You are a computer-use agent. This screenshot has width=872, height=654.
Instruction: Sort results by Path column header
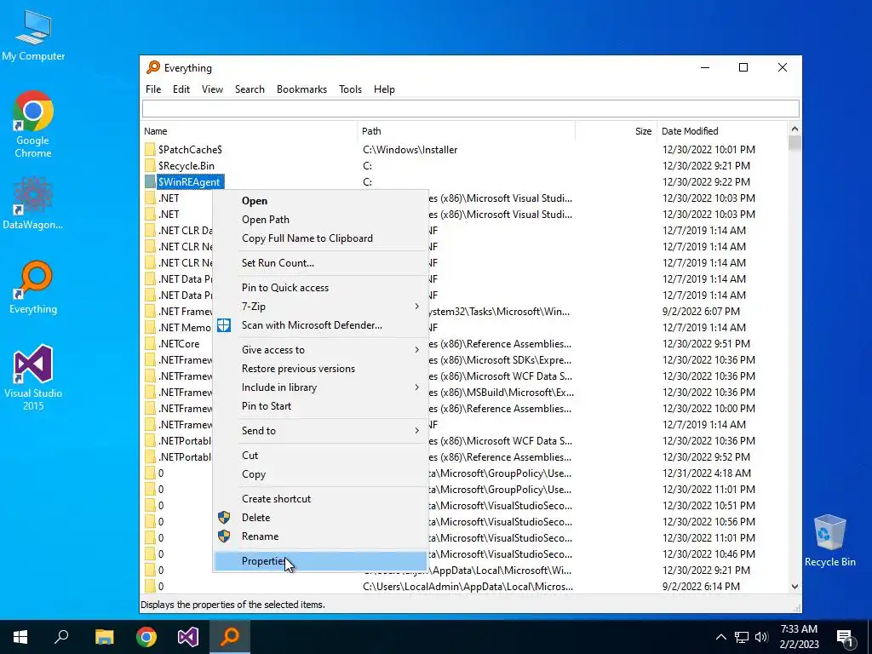point(466,131)
